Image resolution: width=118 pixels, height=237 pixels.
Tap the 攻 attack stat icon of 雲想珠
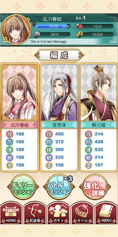(49, 134)
